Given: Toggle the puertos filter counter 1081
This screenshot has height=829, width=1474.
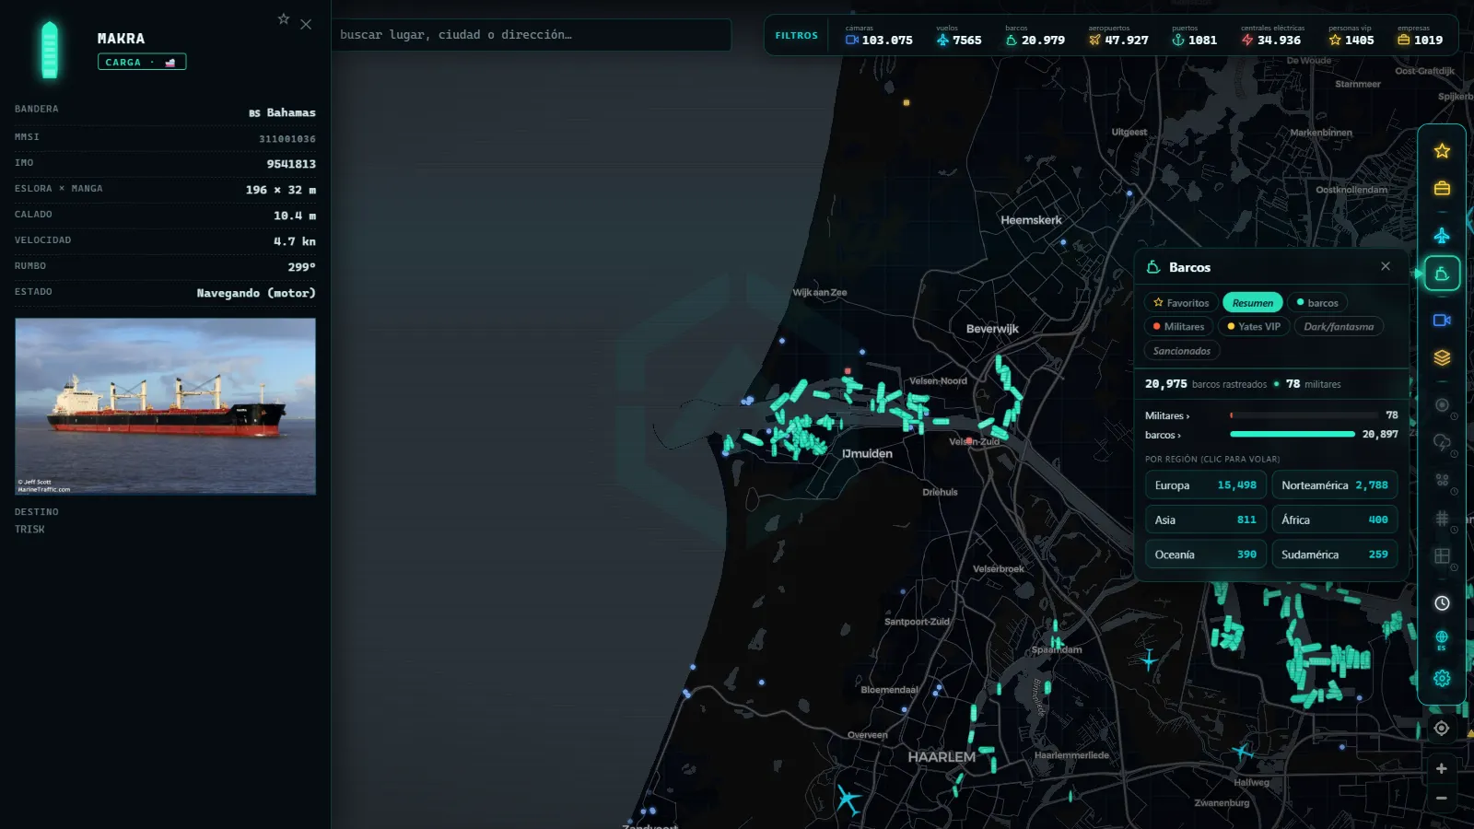Looking at the screenshot, I should 1194,36.
